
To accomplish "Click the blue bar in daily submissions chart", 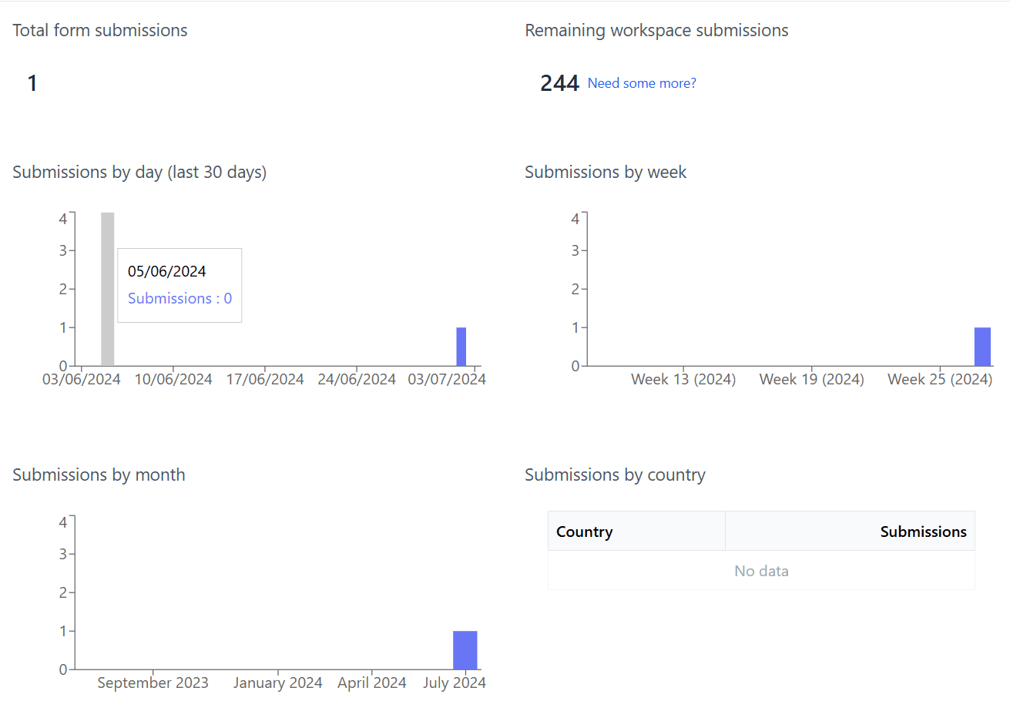I will (461, 347).
